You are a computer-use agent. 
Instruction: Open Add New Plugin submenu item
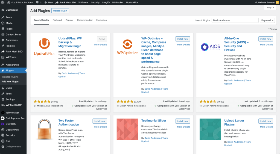pyautogui.click(x=10, y=81)
